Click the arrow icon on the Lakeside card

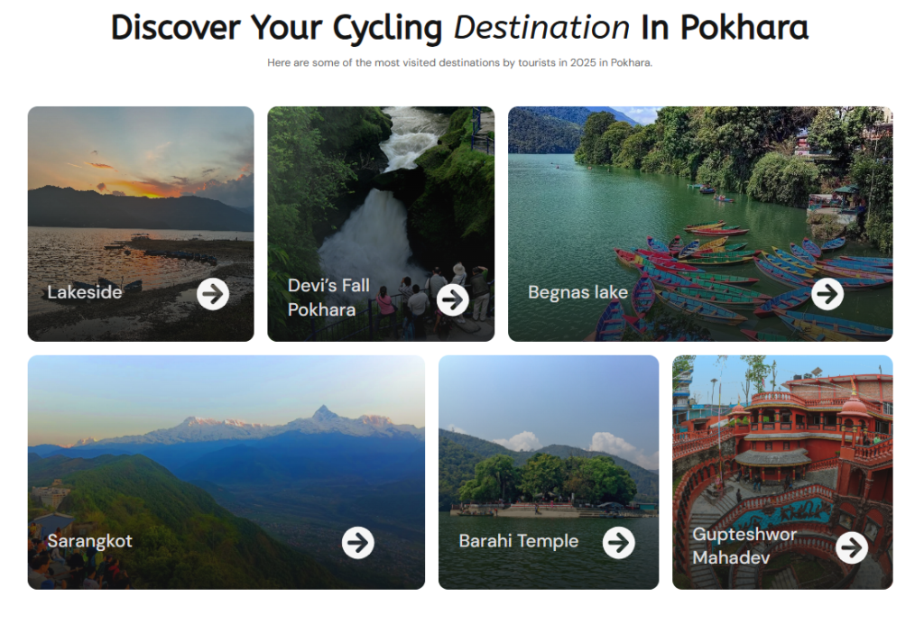[x=212, y=294]
